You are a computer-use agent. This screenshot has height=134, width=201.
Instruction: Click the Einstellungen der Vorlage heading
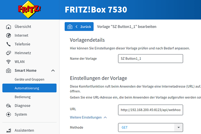[x=98, y=78]
